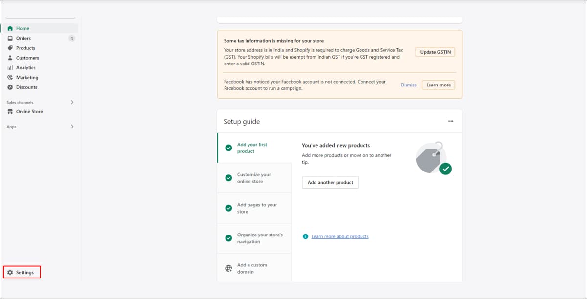Click the Add another product button
Image resolution: width=587 pixels, height=299 pixels.
[x=330, y=182]
